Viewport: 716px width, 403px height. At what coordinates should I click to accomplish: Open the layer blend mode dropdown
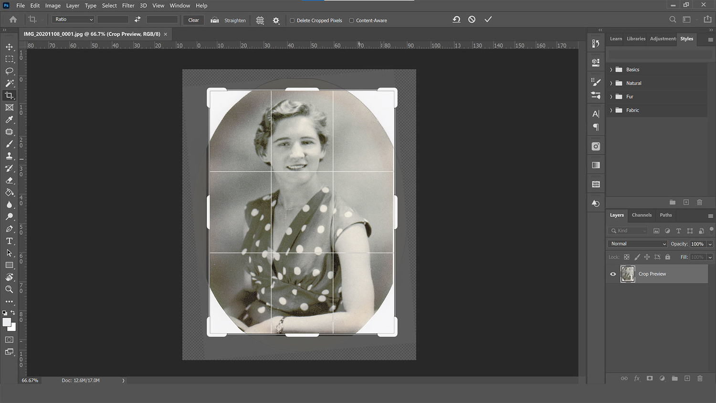(x=637, y=244)
